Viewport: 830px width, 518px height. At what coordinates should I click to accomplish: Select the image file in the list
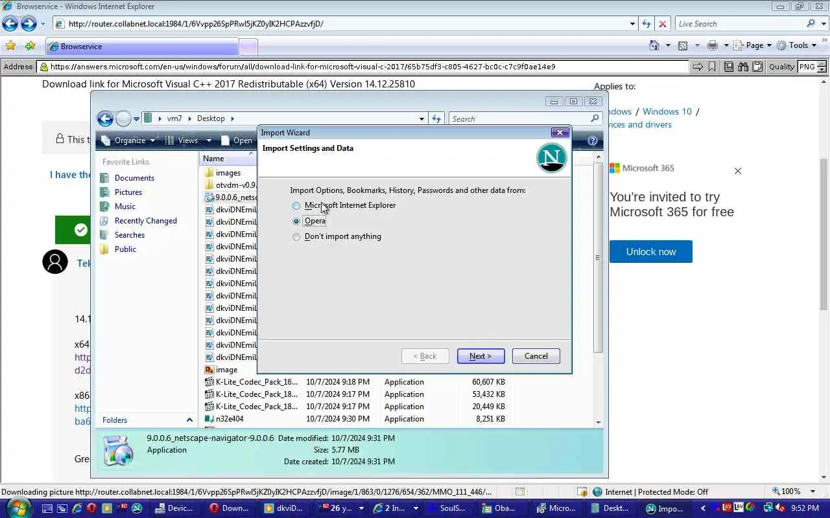point(226,370)
